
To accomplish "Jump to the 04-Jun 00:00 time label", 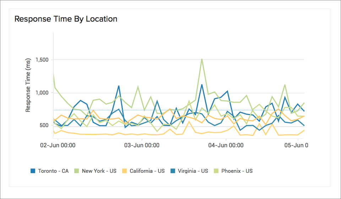I will [x=226, y=145].
